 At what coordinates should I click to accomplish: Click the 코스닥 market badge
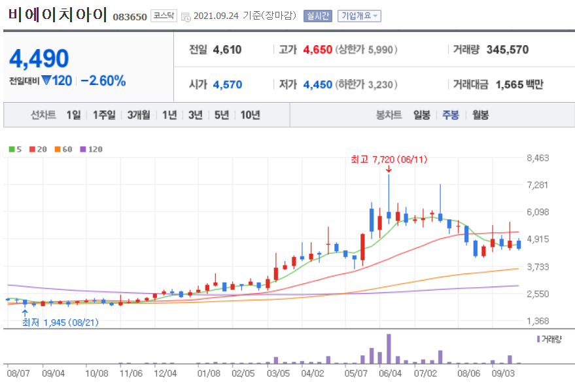163,16
